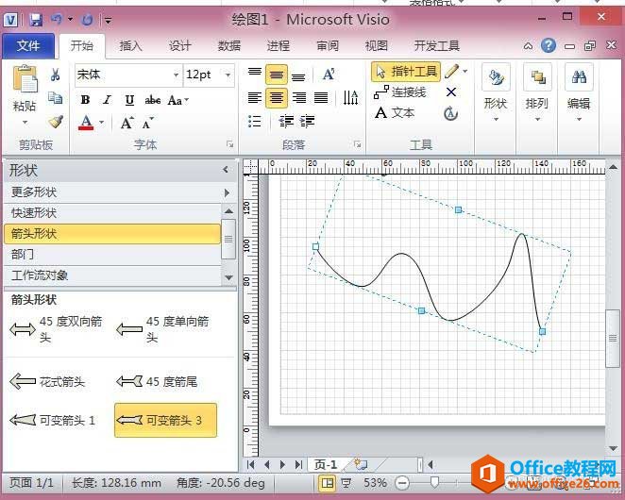Click the Save icon in quick access toolbar

coord(36,20)
